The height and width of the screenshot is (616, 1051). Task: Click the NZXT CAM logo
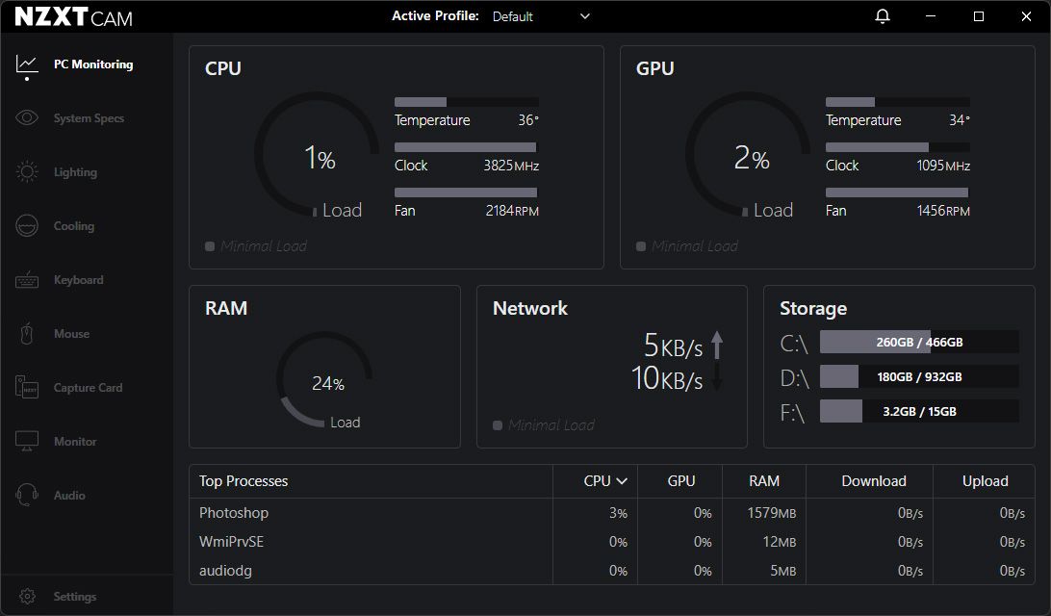66,15
